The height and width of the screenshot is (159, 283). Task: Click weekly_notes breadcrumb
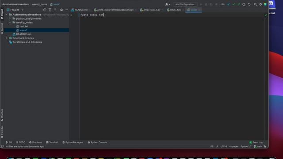[39, 4]
